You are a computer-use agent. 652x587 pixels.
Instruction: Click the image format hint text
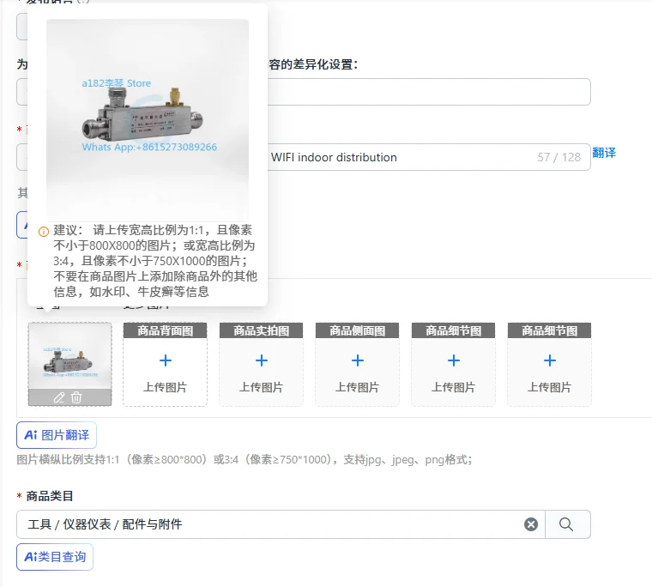[x=244, y=460]
